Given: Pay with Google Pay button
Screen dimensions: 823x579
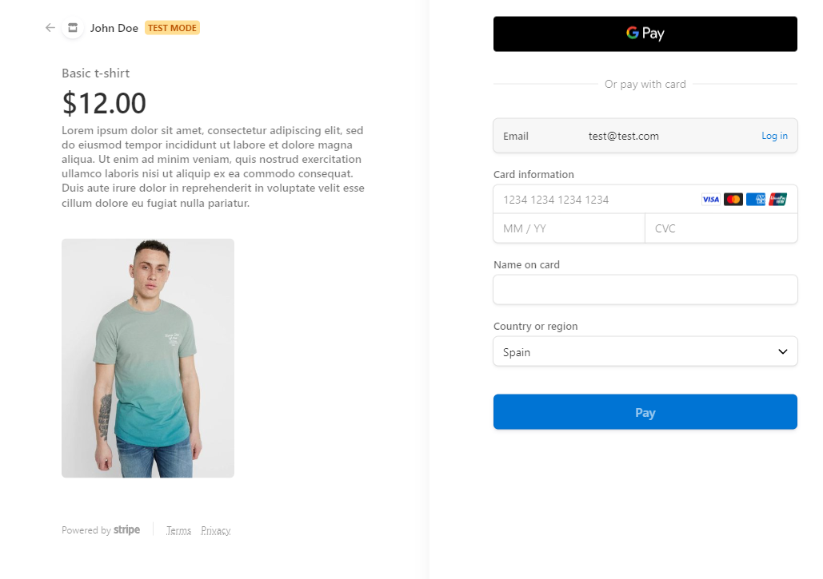Looking at the screenshot, I should coord(645,34).
